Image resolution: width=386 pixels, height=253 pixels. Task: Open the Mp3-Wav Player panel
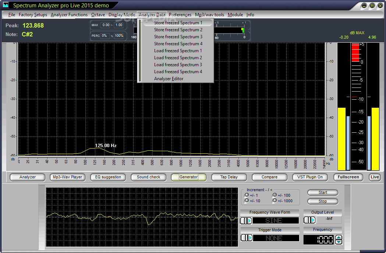(x=67, y=177)
